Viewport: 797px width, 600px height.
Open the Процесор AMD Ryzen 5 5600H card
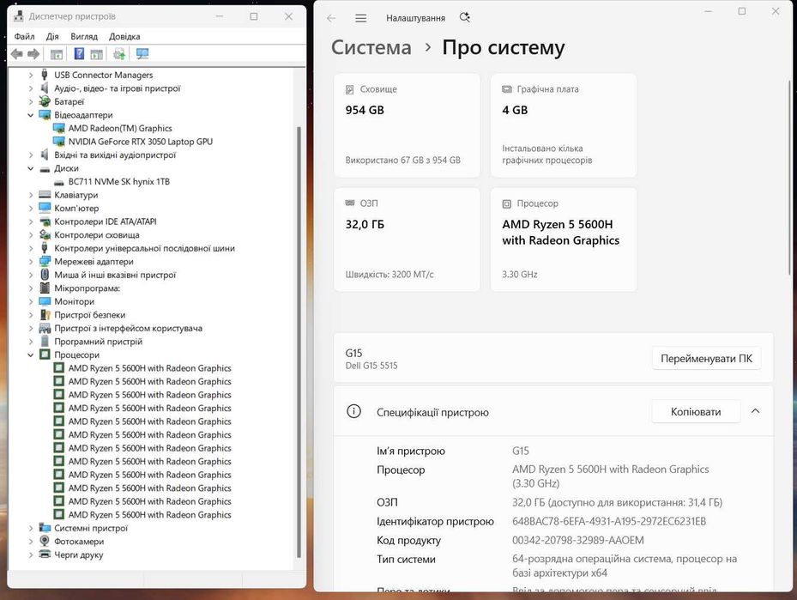(563, 239)
